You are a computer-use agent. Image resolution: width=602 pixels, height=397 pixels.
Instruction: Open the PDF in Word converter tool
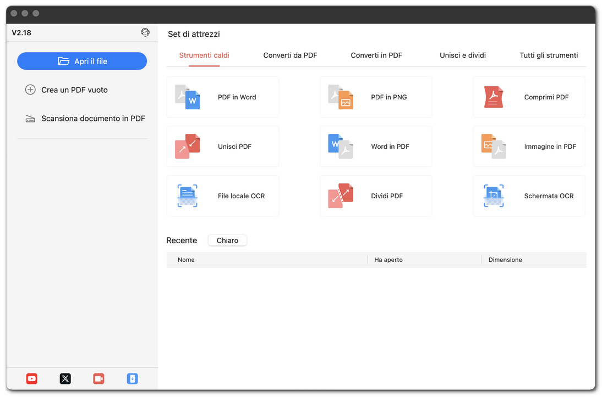[222, 97]
